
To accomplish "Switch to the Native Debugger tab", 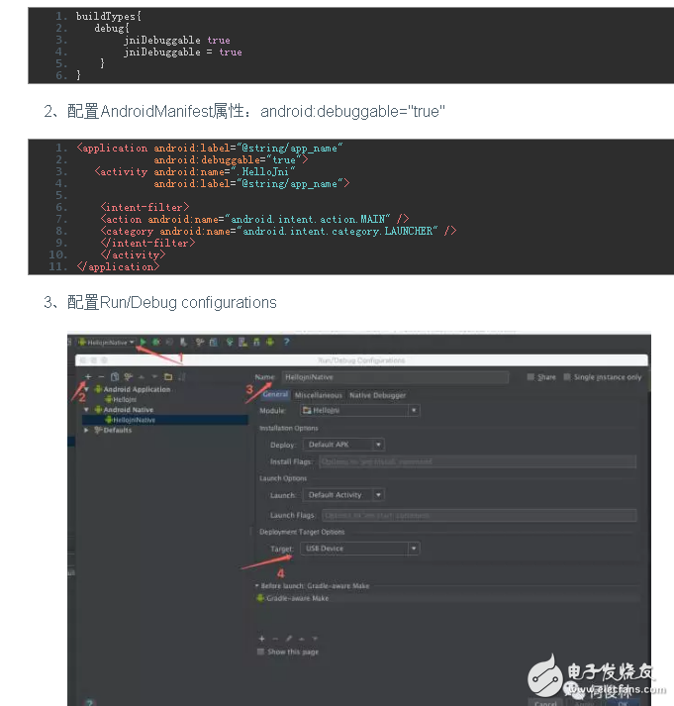I will [x=377, y=395].
